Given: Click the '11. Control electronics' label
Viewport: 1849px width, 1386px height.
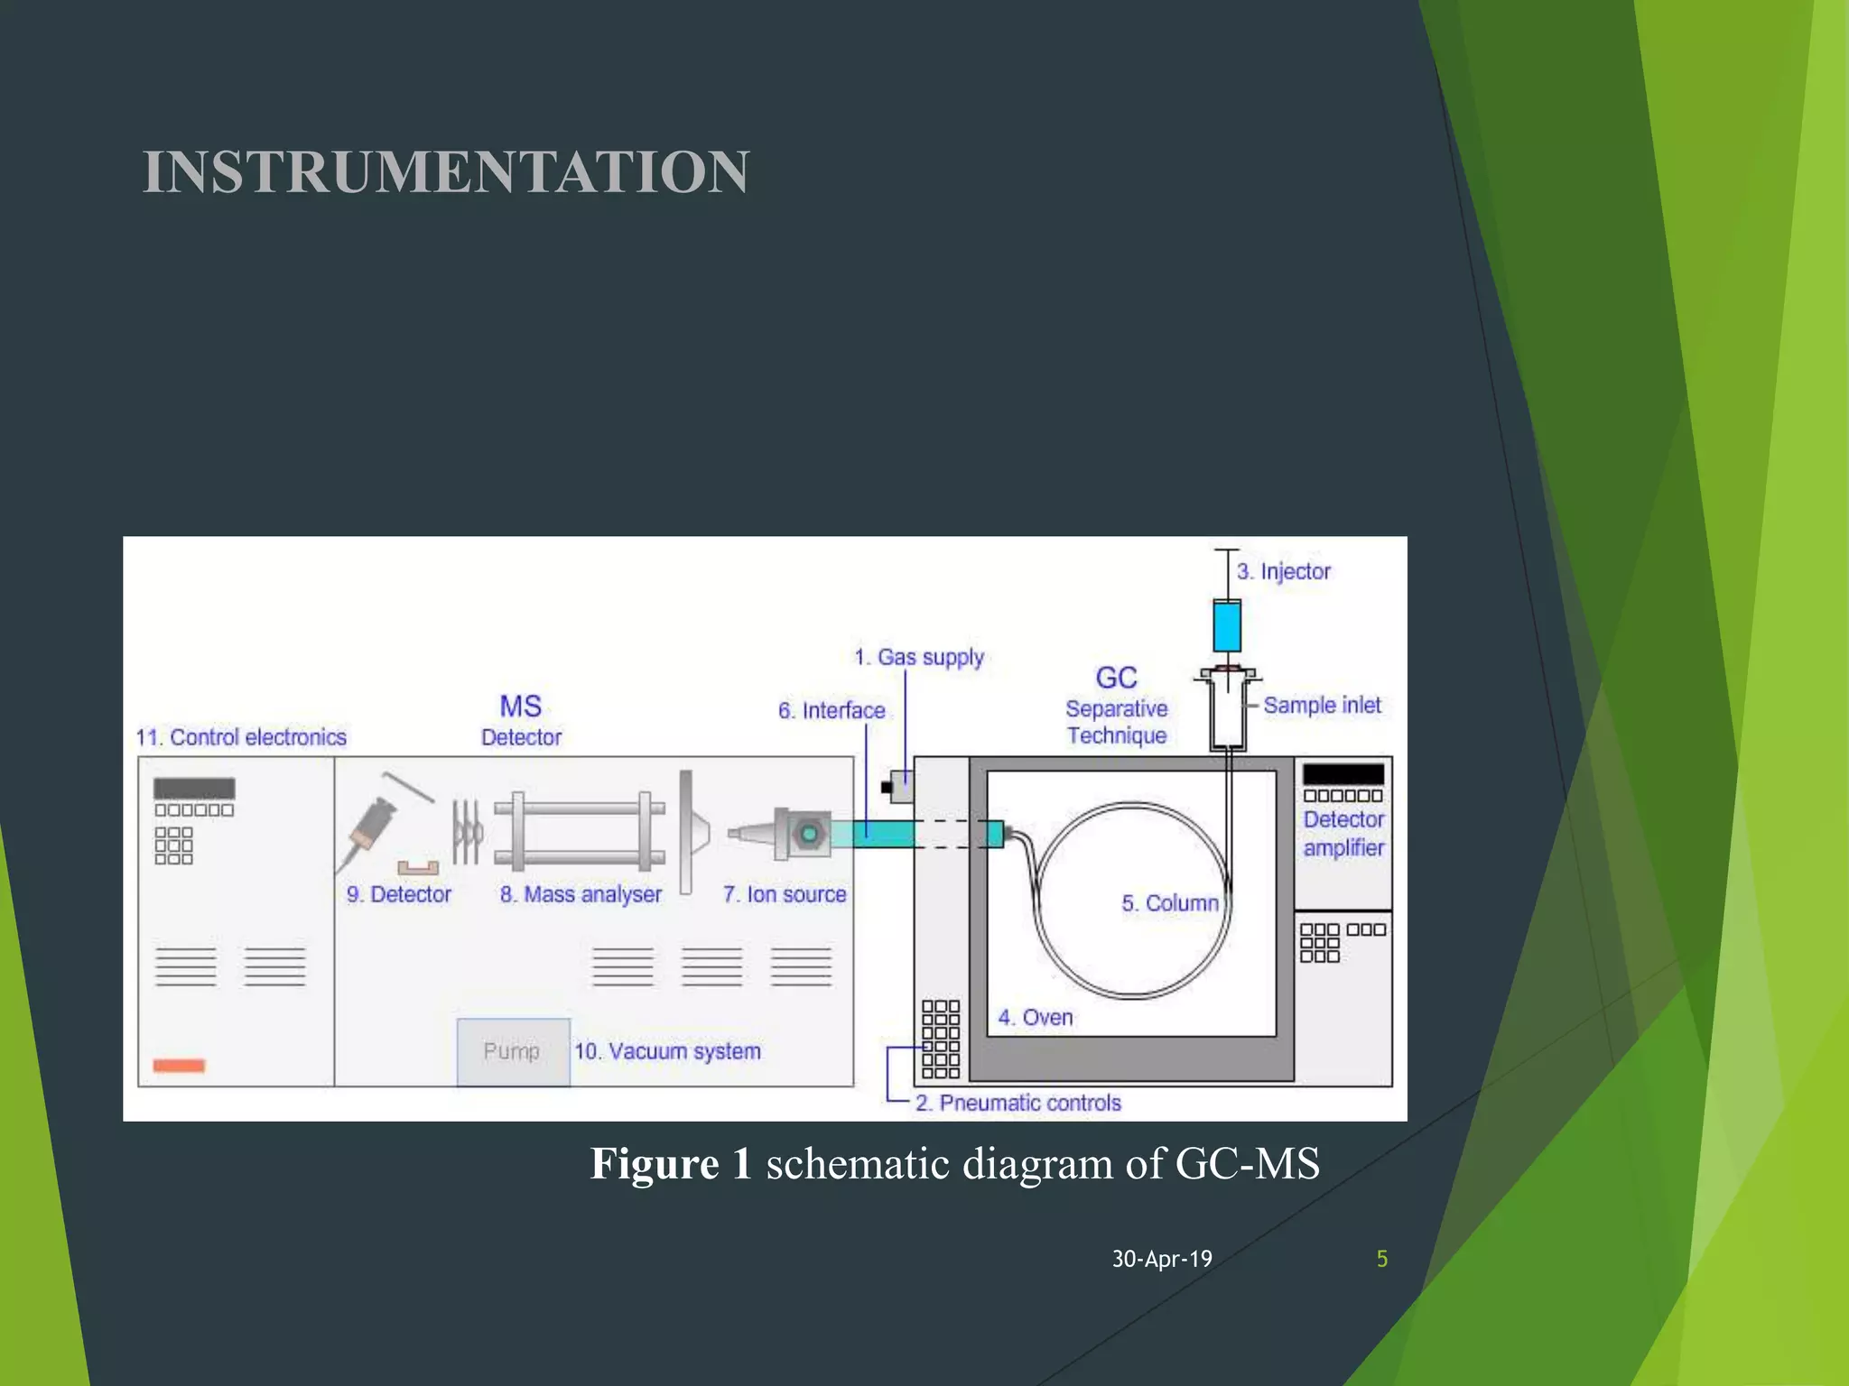Looking at the screenshot, I should pos(241,737).
